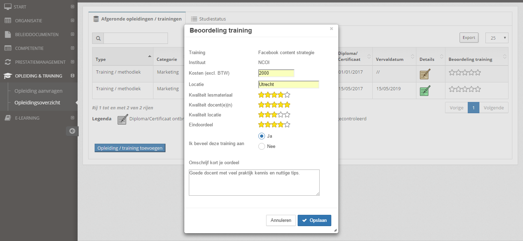
Task: Expand the Organisatie menu section
Action: pos(72,21)
